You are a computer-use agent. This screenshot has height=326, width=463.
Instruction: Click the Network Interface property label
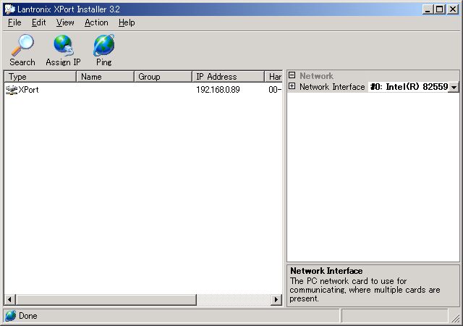[x=332, y=87]
